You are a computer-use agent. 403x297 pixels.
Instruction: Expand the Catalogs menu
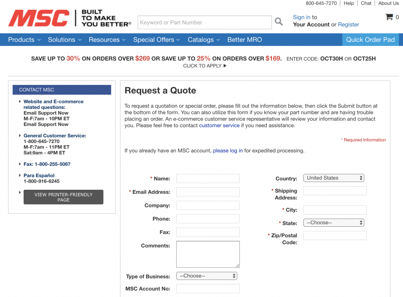tap(204, 40)
